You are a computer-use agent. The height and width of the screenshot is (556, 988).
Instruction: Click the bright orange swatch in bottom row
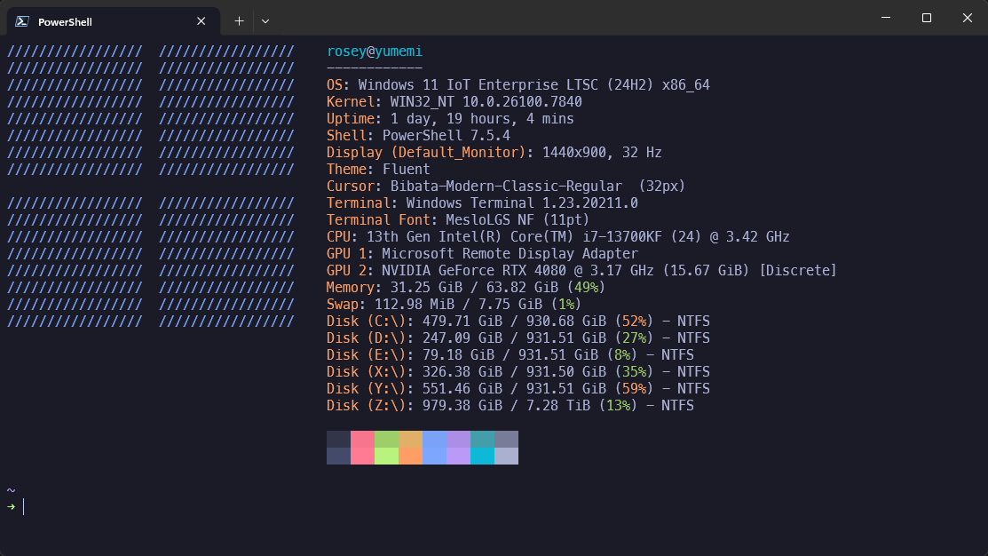point(410,456)
